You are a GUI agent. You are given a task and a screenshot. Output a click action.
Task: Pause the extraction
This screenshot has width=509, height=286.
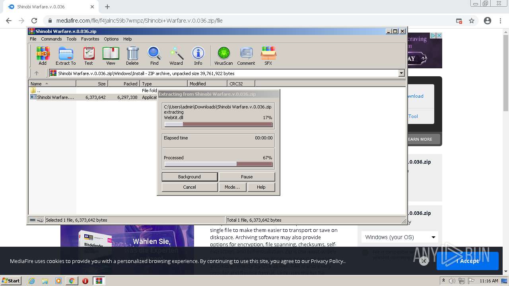247,177
